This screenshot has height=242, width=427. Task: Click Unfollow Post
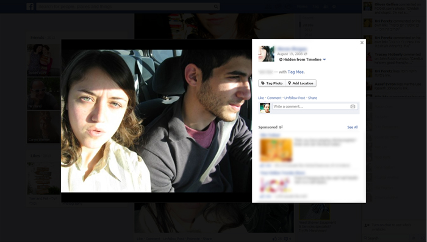click(x=295, y=98)
